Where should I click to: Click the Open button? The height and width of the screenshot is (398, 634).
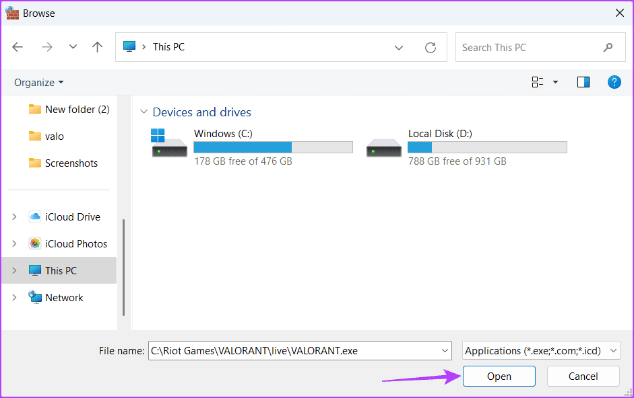point(499,376)
